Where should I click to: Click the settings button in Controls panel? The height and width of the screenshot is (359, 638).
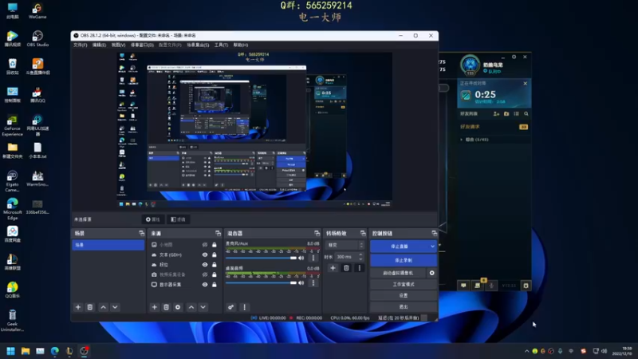click(404, 295)
